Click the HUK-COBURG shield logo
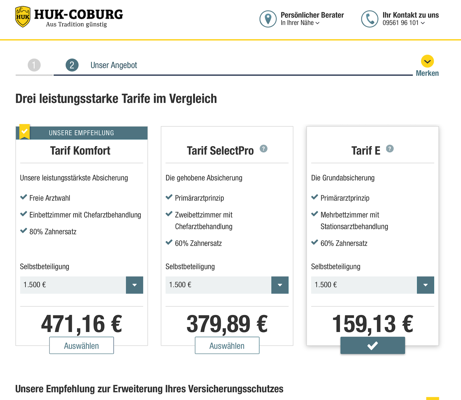The height and width of the screenshot is (400, 461). pyautogui.click(x=23, y=17)
